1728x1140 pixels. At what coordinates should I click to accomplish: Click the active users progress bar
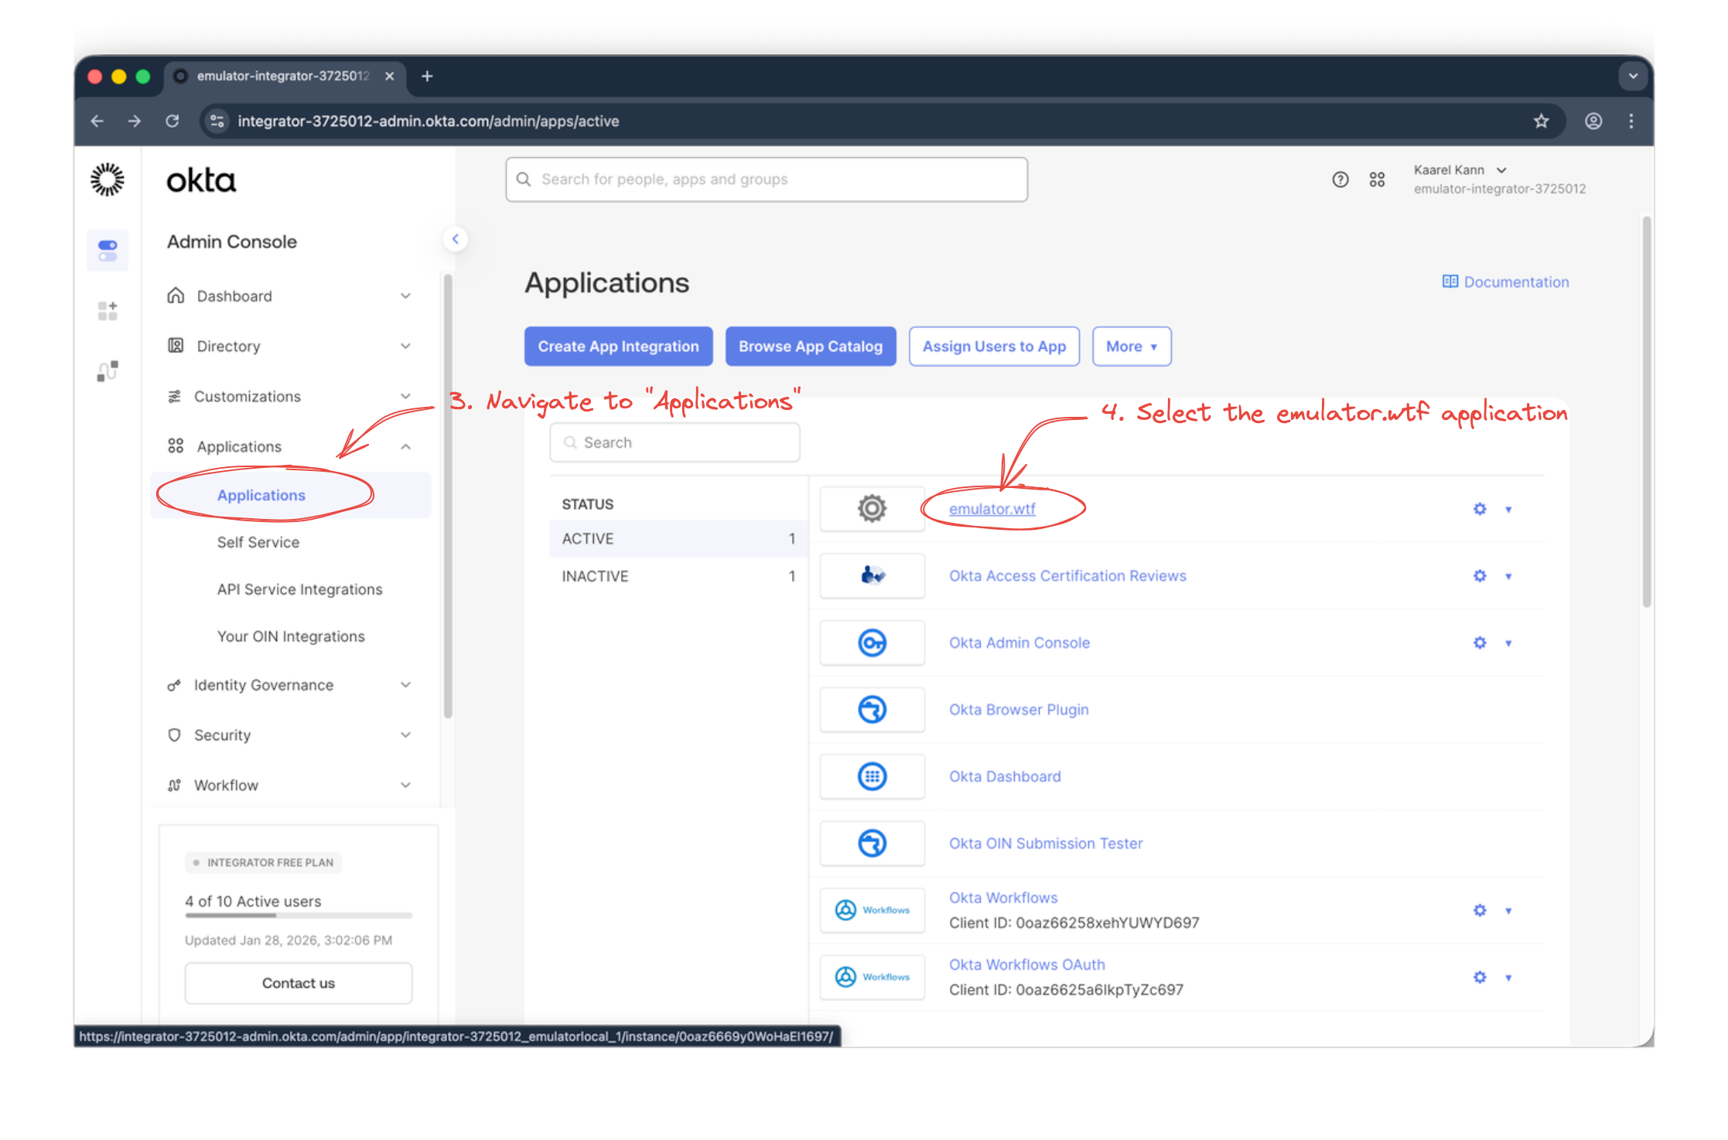point(298,916)
